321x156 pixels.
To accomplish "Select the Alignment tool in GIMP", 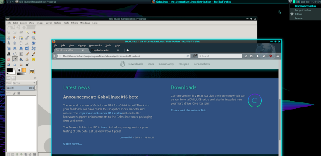I will pyautogui.click(x=21, y=43).
